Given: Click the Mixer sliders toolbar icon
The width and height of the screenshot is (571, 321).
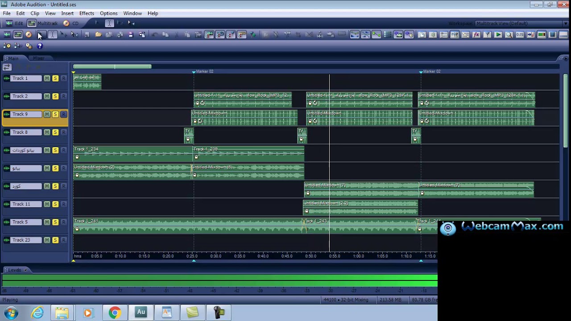Looking at the screenshot, I should click(x=455, y=35).
